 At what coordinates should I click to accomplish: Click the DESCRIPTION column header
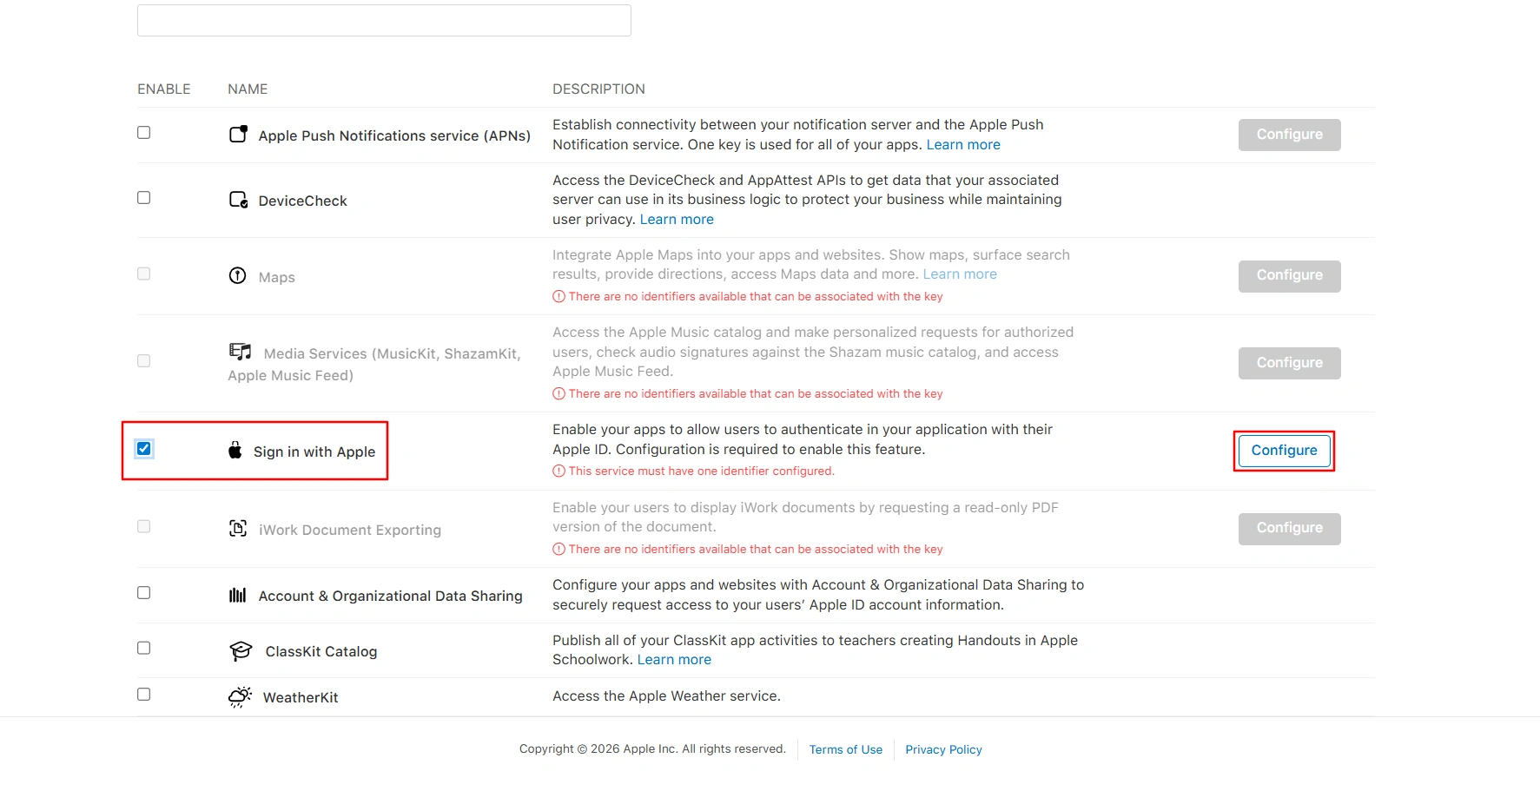pos(598,89)
